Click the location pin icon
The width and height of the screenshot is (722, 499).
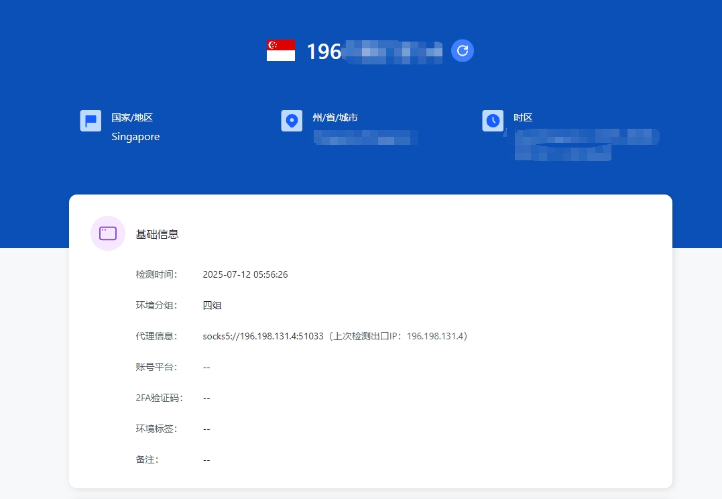pyautogui.click(x=292, y=121)
